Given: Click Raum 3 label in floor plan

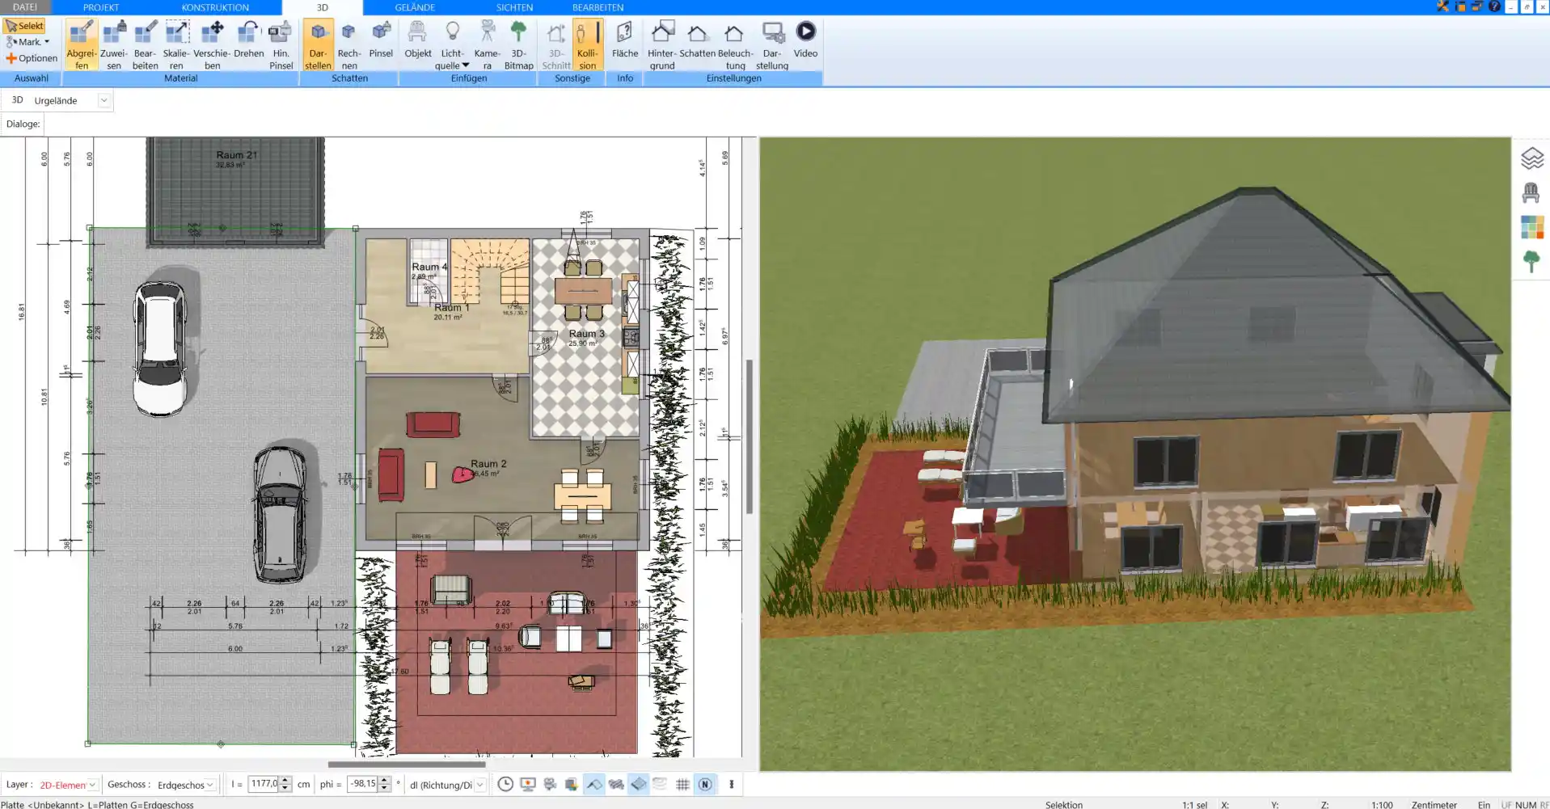Looking at the screenshot, I should click(586, 334).
